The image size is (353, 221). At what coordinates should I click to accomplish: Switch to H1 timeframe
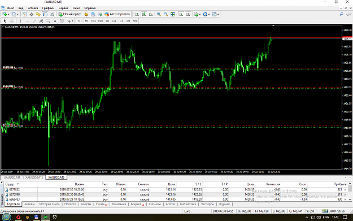[107, 21]
